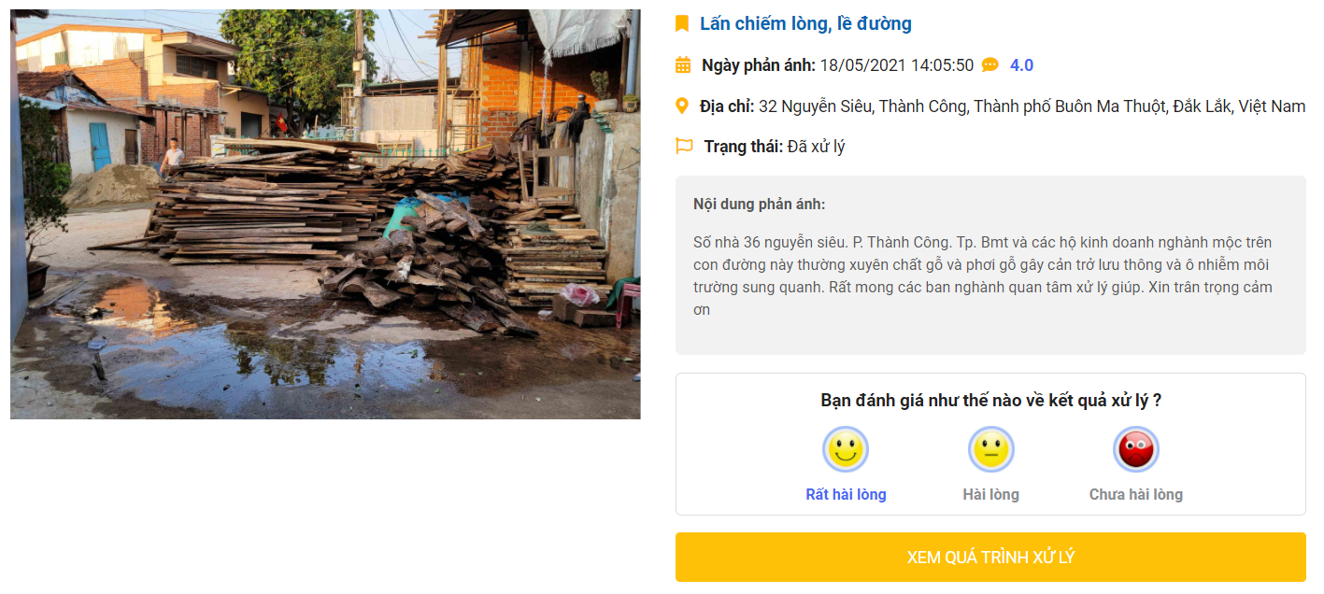This screenshot has height=594, width=1324.
Task: Click the orange comment bubble icon
Action: (990, 65)
